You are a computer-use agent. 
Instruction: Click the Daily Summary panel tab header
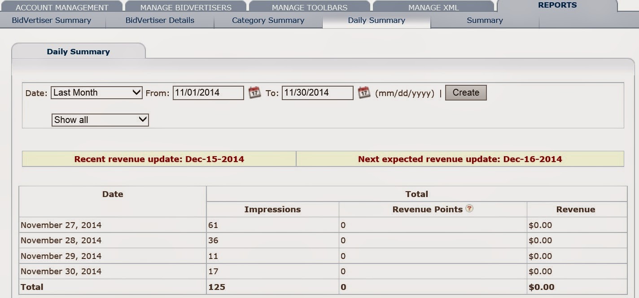tap(79, 51)
